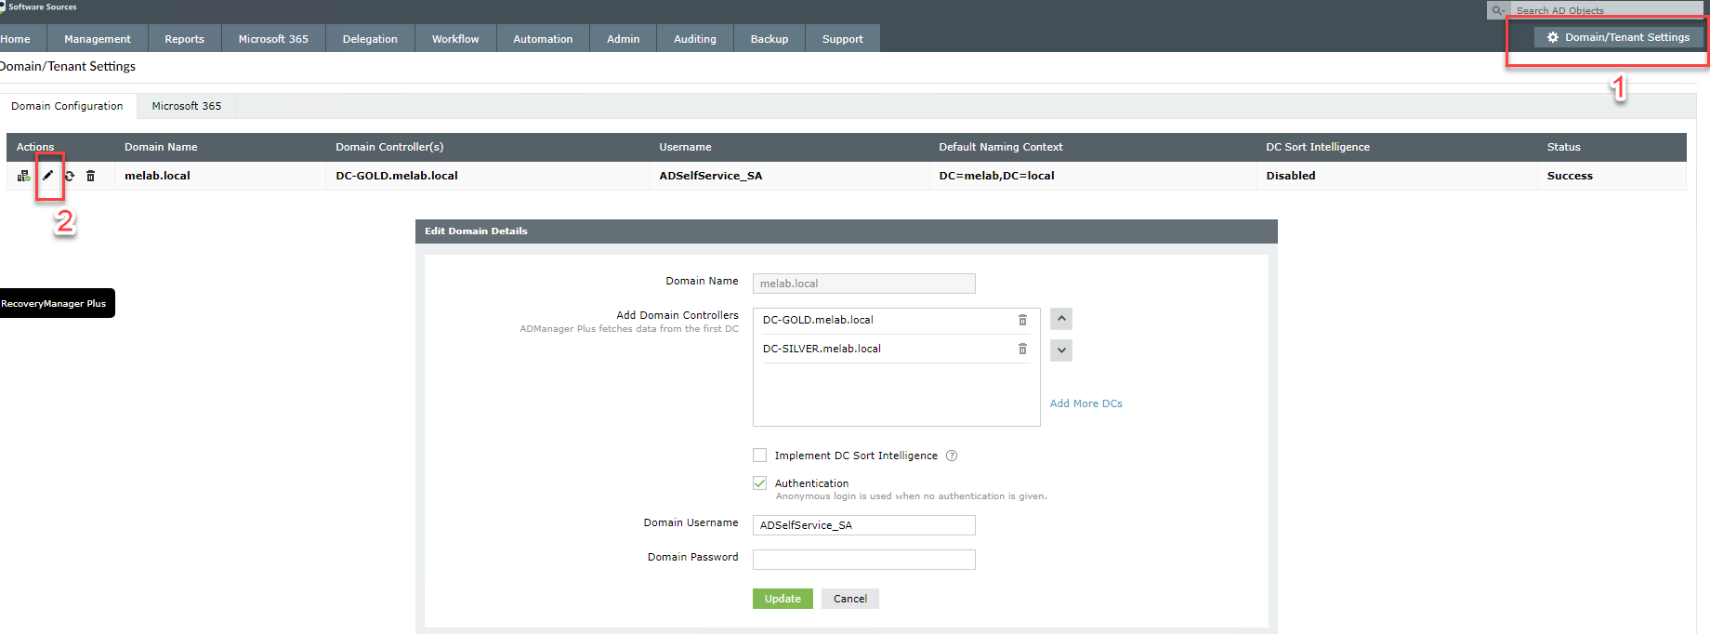Click the domain status icon for melab.local
Image resolution: width=1710 pixels, height=634 pixels.
[x=23, y=176]
